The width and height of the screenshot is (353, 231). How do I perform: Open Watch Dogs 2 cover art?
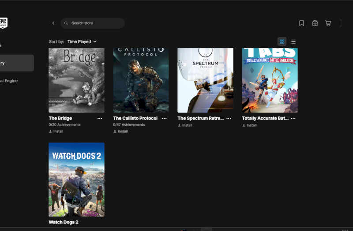(x=76, y=179)
